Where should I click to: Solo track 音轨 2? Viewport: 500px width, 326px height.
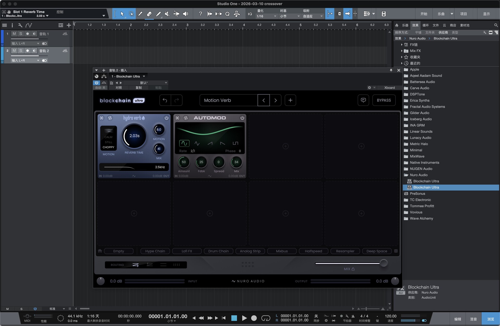pos(21,51)
